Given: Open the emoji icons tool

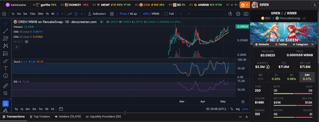Looking at the screenshot, I should pos(5,76).
